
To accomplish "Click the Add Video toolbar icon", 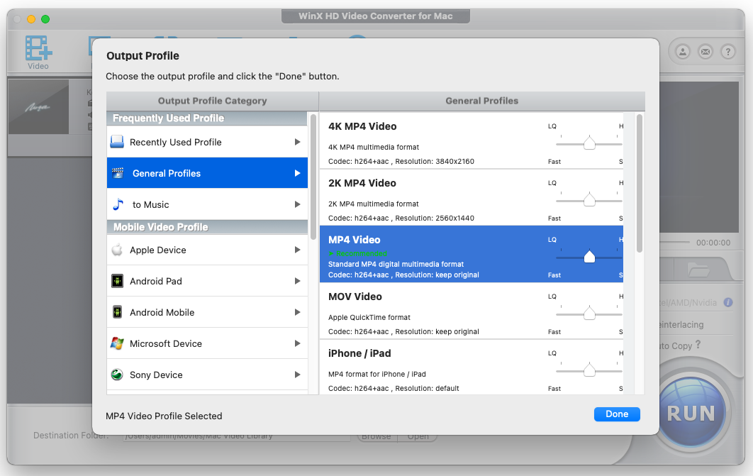I will pos(38,50).
